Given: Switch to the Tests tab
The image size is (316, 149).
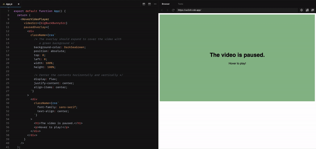Looking at the screenshot, I should tap(180, 4).
